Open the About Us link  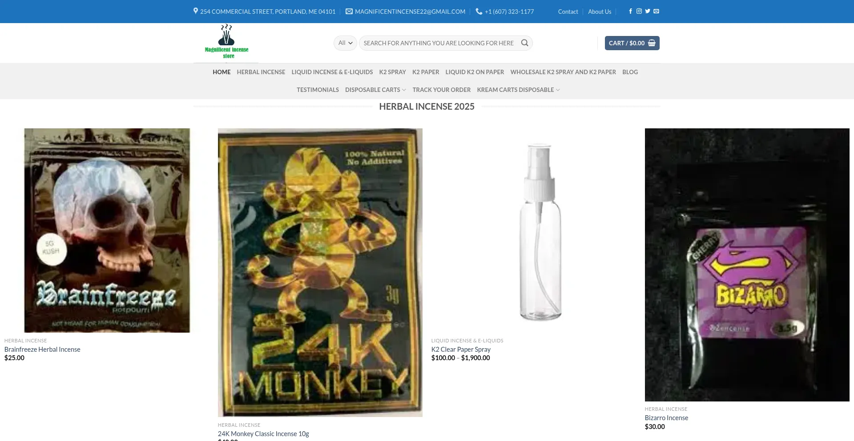[x=600, y=12]
